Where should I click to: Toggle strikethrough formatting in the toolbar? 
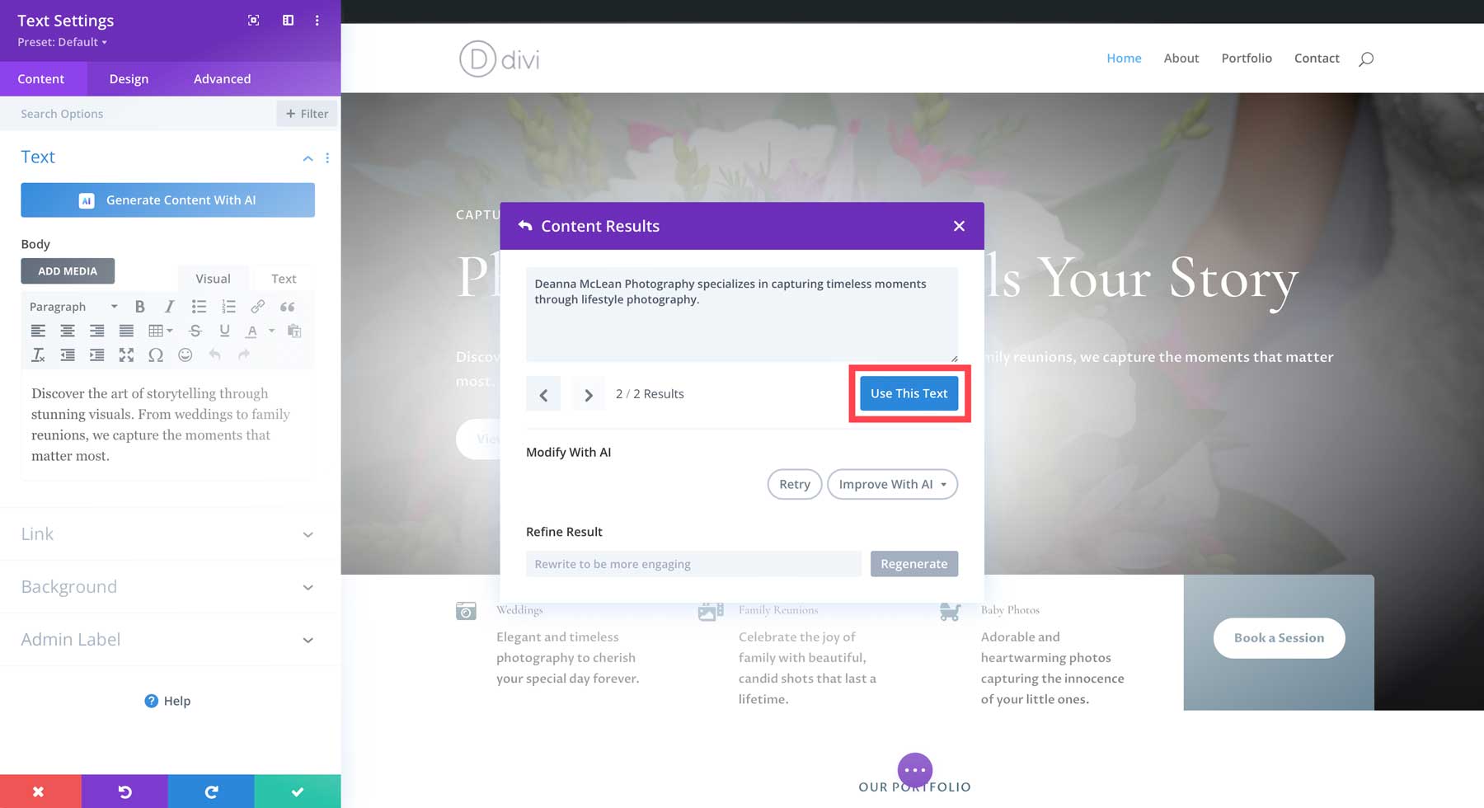pos(195,331)
